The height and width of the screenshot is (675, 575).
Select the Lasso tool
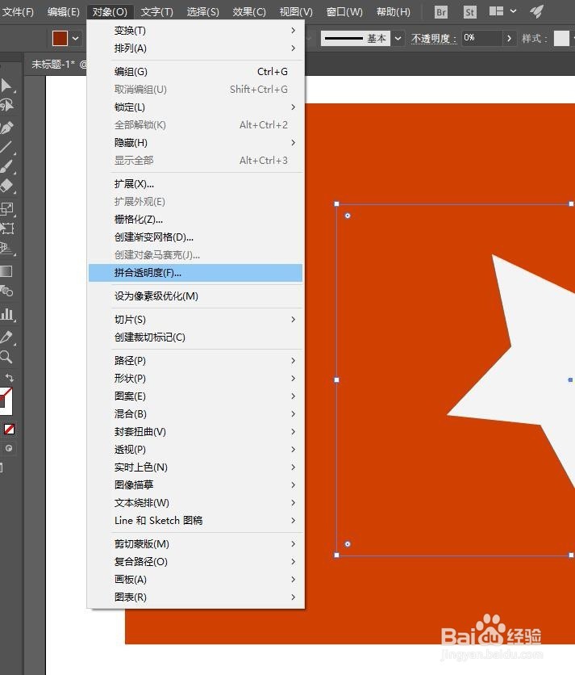[6, 106]
